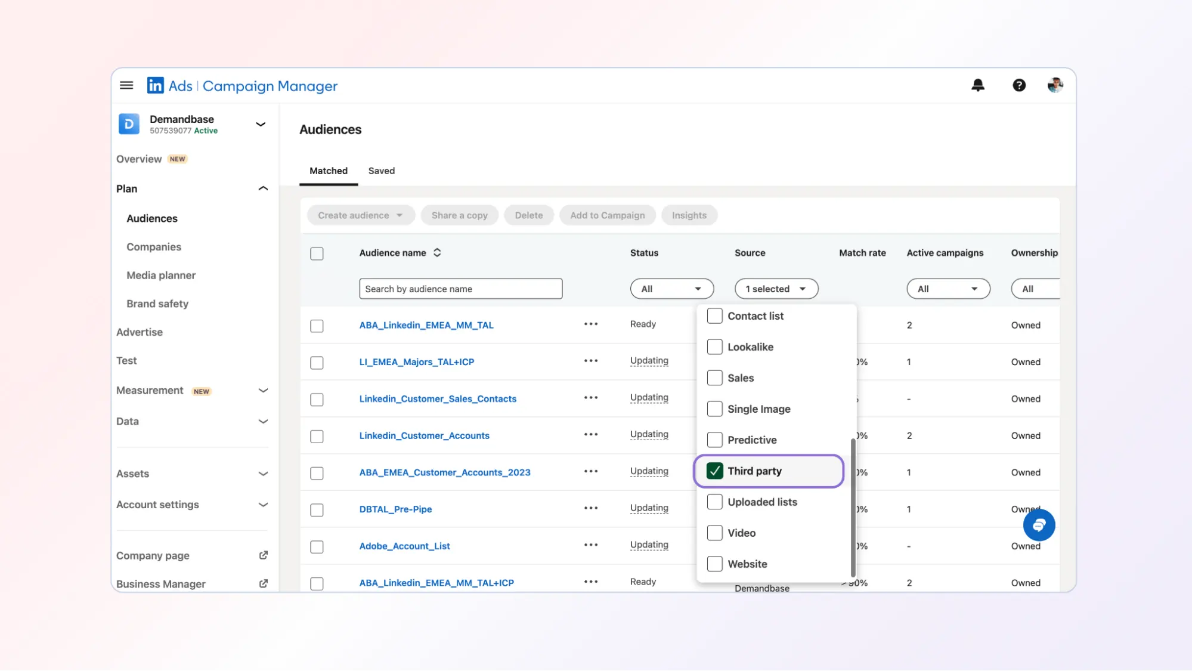Sort by Audience name column
1192x671 pixels.
point(437,253)
